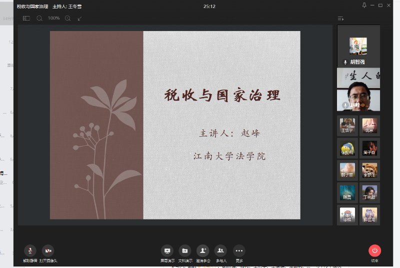Pin the meeting window on top

point(364,6)
